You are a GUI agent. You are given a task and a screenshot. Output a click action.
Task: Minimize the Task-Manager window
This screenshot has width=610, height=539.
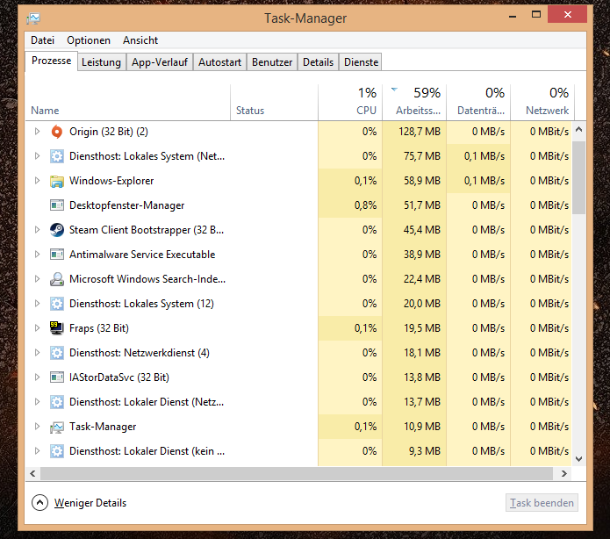pos(513,16)
